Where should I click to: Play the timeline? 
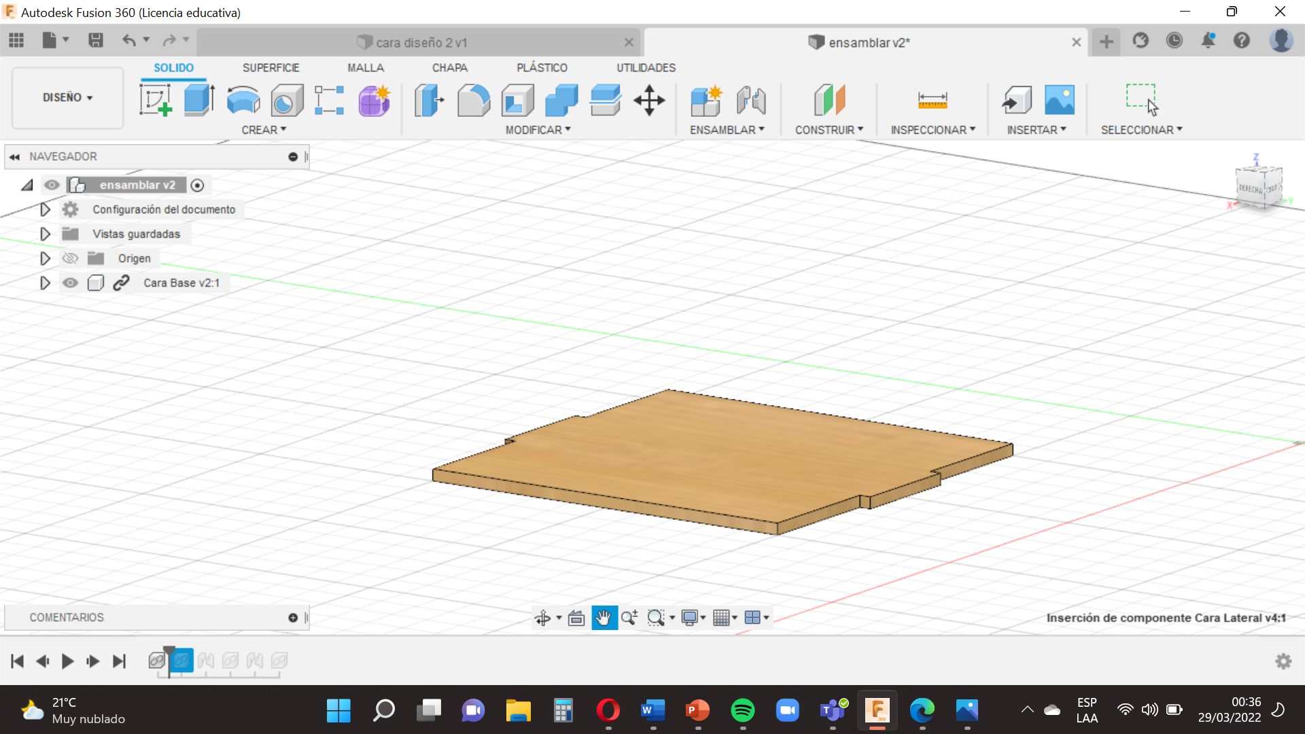click(x=67, y=661)
